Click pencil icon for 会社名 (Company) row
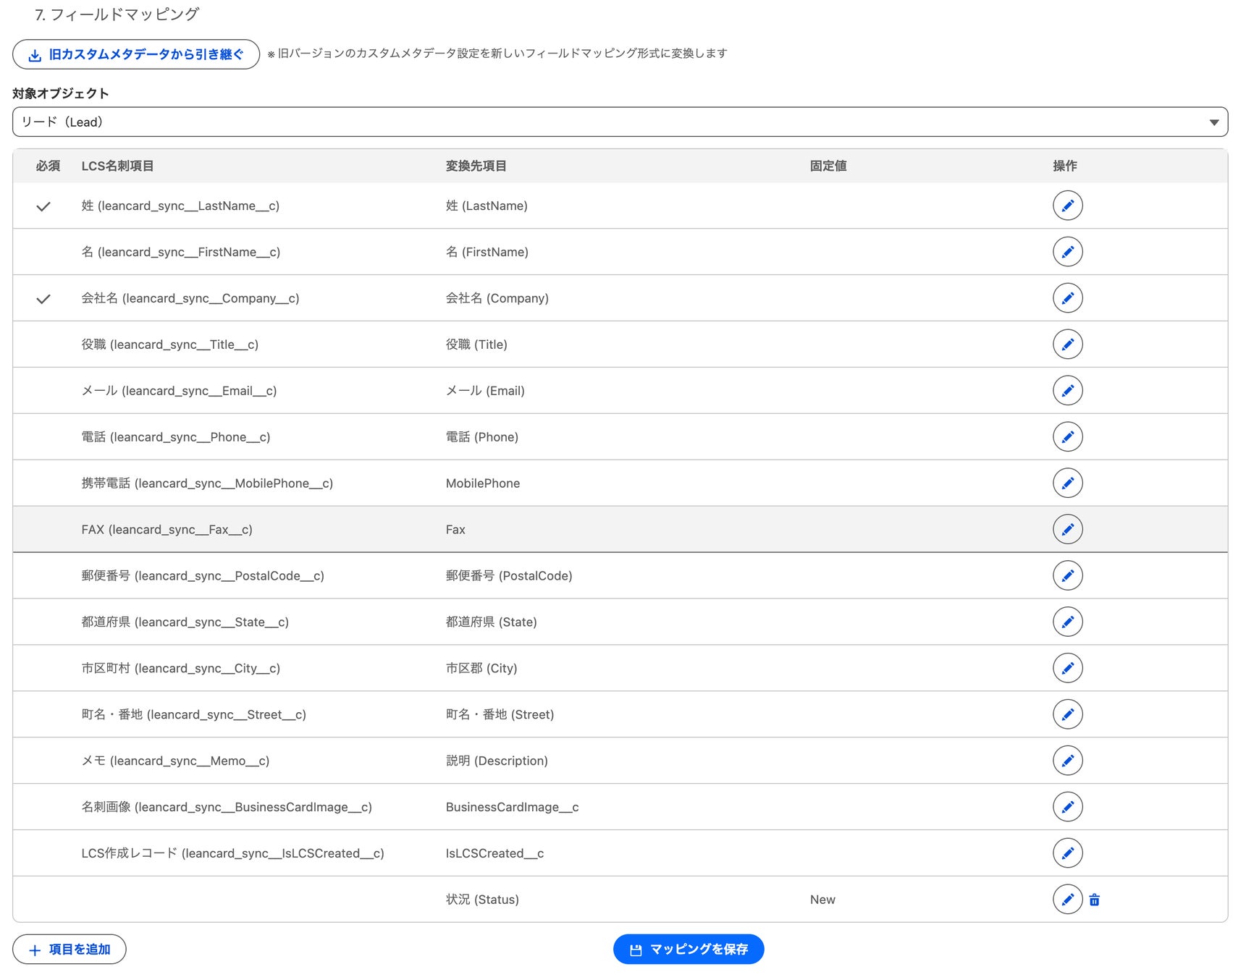The width and height of the screenshot is (1238, 977). click(1067, 298)
